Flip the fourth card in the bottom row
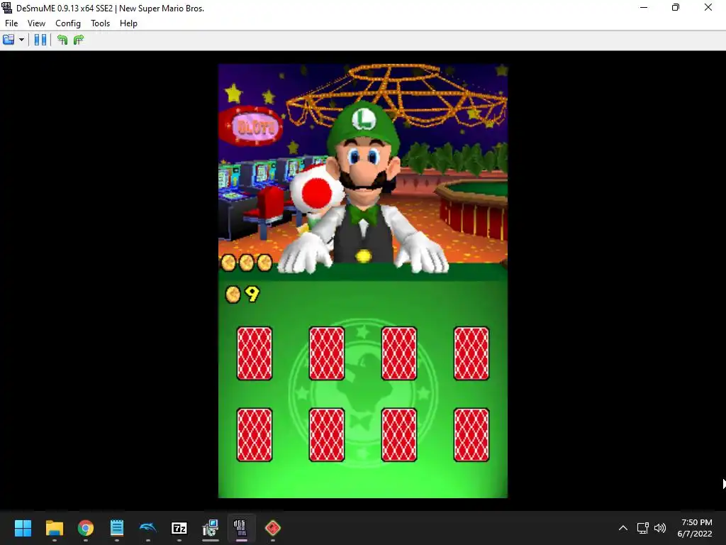Image resolution: width=726 pixels, height=545 pixels. tap(471, 435)
